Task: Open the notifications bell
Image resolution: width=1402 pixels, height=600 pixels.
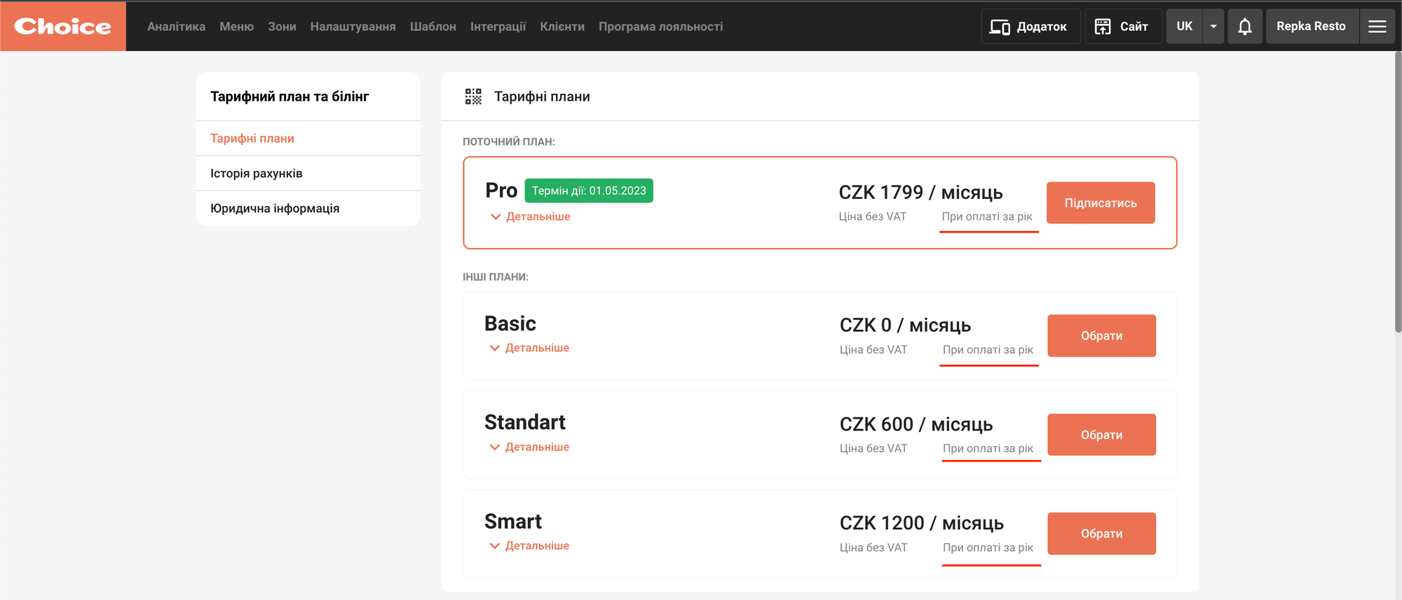Action: (x=1245, y=27)
